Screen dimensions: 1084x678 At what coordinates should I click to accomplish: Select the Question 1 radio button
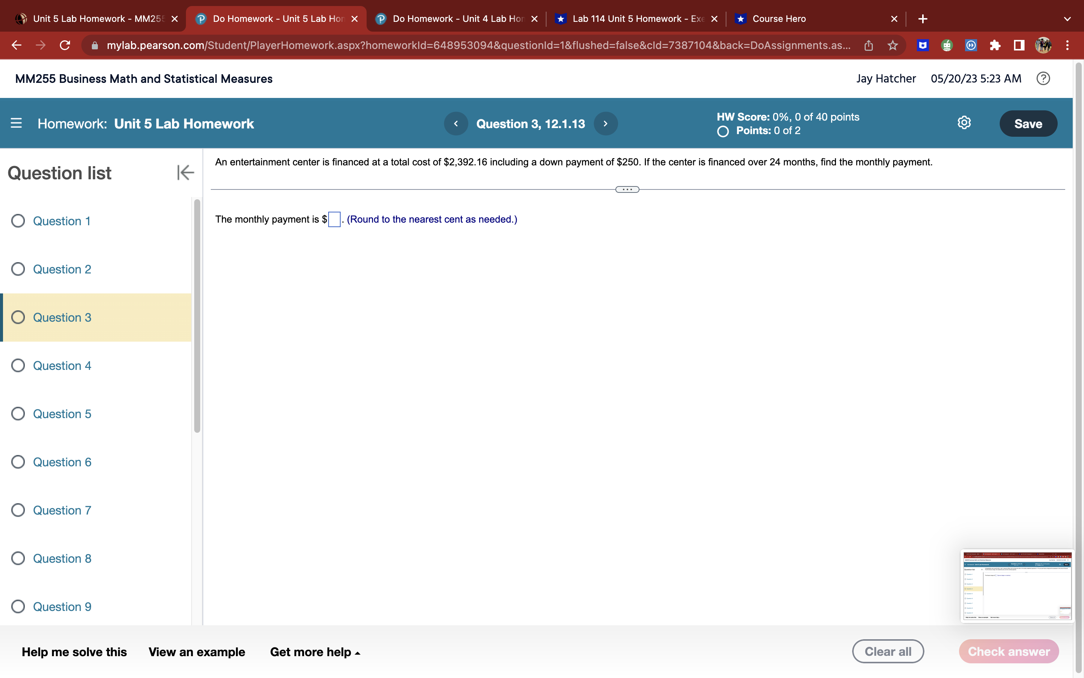click(18, 221)
